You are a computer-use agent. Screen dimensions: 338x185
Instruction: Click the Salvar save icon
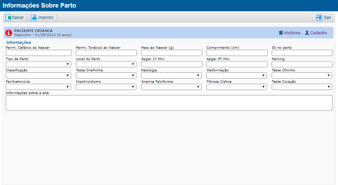8,18
